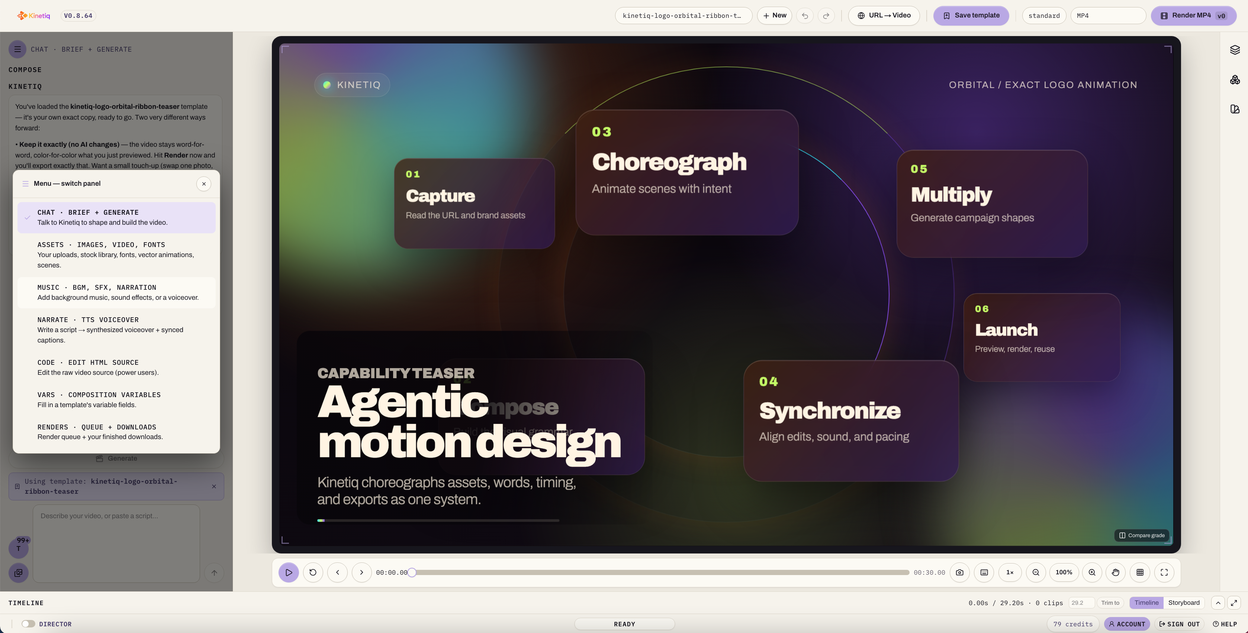Screen dimensions: 1248x633
Task: Remove the template chip with its X
Action: 214,486
